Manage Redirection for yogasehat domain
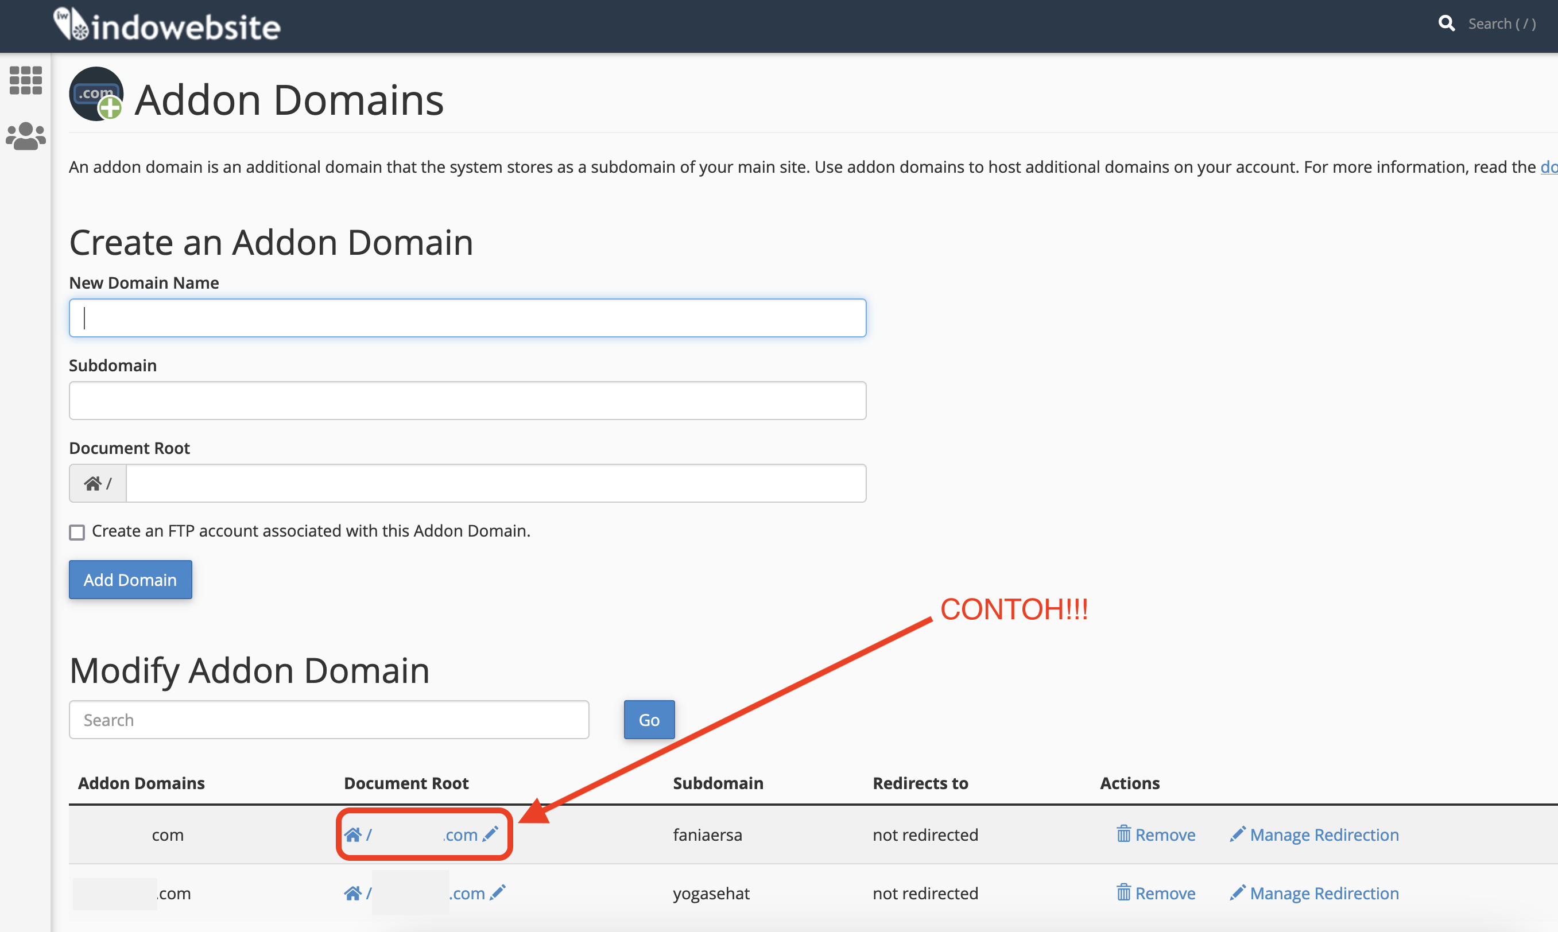 point(1314,893)
